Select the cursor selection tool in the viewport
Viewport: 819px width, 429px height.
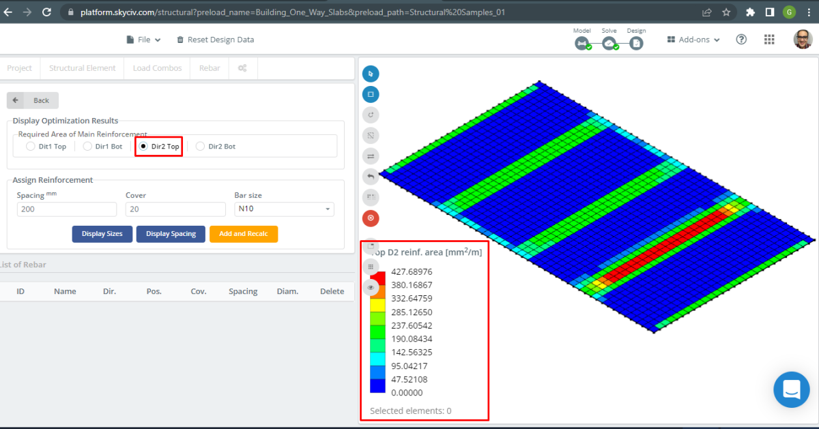371,73
